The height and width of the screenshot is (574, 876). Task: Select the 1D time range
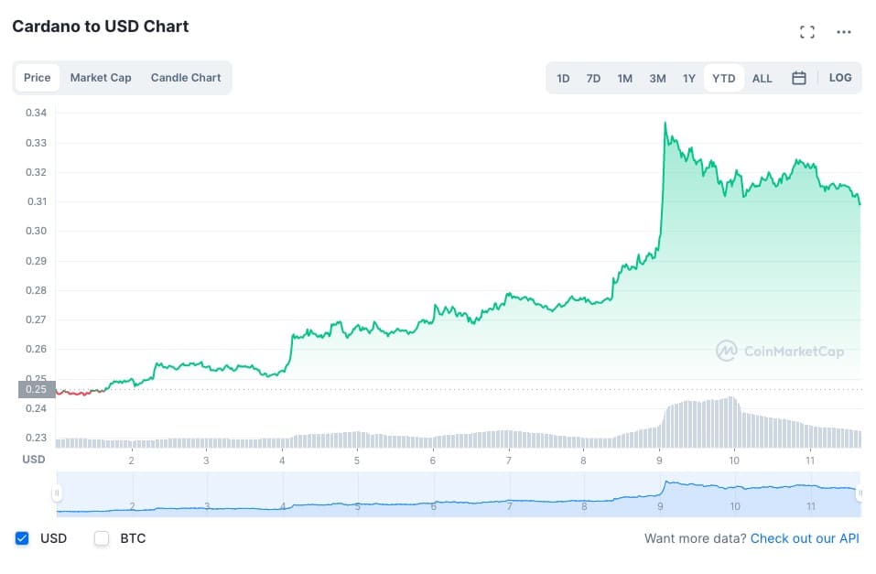[x=563, y=78]
